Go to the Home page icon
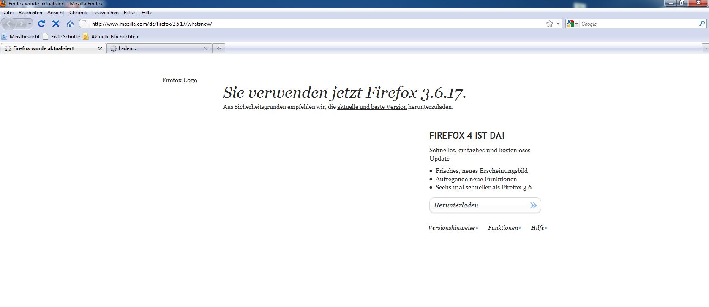 coord(70,24)
